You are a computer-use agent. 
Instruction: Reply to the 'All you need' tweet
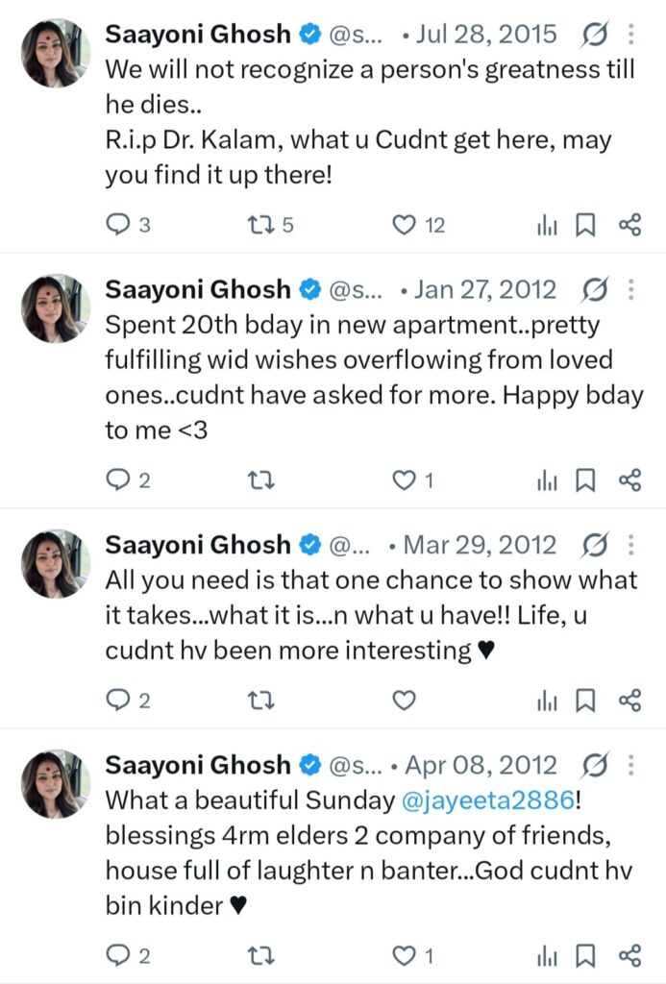click(x=117, y=701)
